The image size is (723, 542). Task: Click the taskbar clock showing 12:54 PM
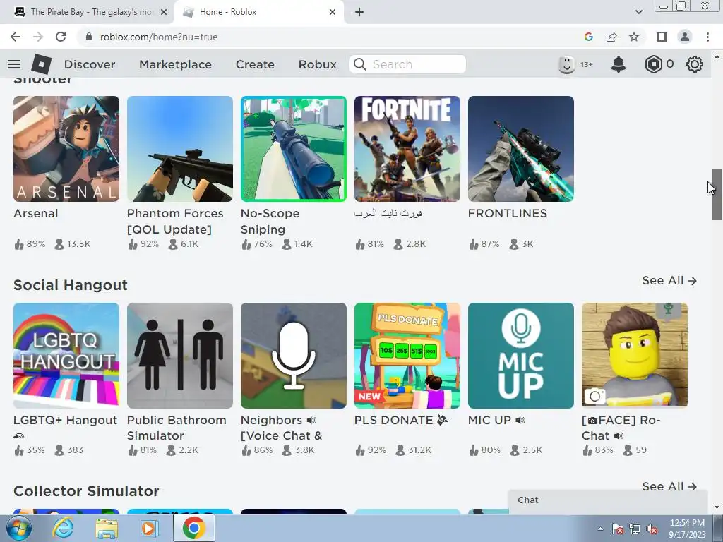pos(687,529)
